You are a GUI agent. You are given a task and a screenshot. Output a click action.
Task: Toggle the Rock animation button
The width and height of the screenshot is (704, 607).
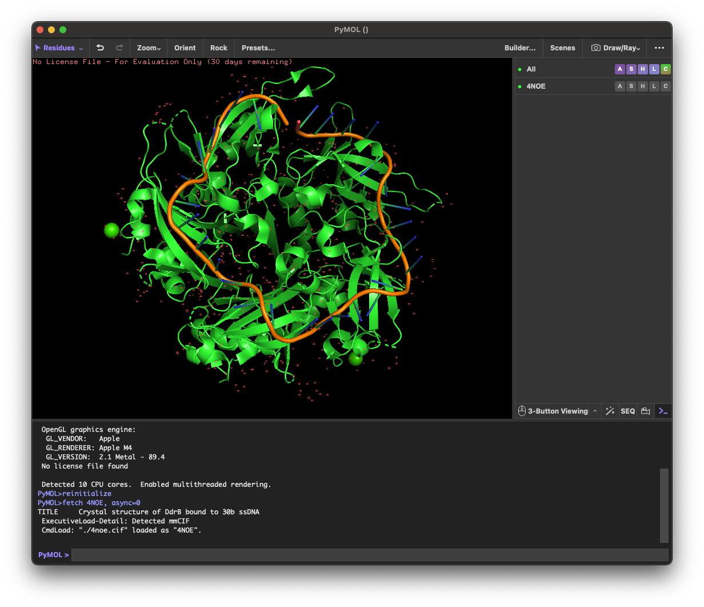[x=218, y=48]
